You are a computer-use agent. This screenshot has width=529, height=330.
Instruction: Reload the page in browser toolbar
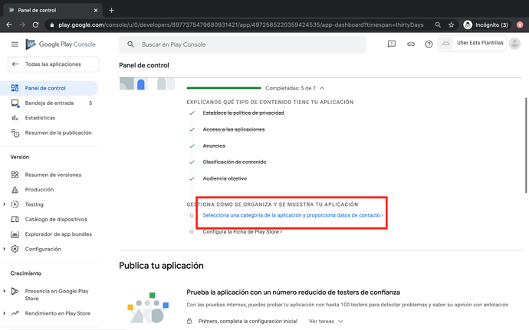(35, 25)
